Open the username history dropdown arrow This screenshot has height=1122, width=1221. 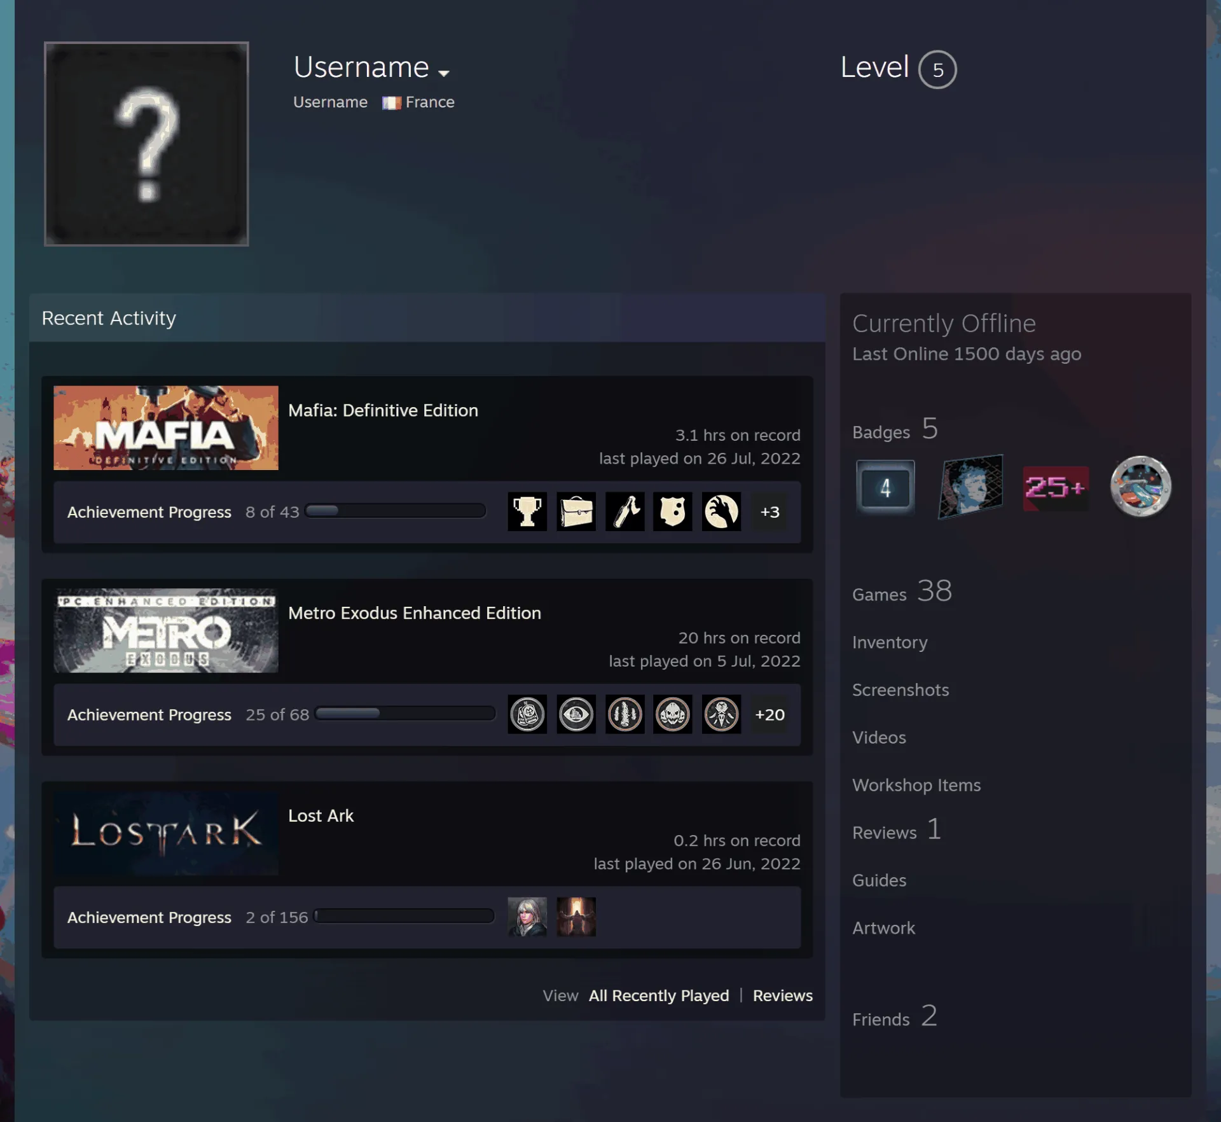coord(444,73)
